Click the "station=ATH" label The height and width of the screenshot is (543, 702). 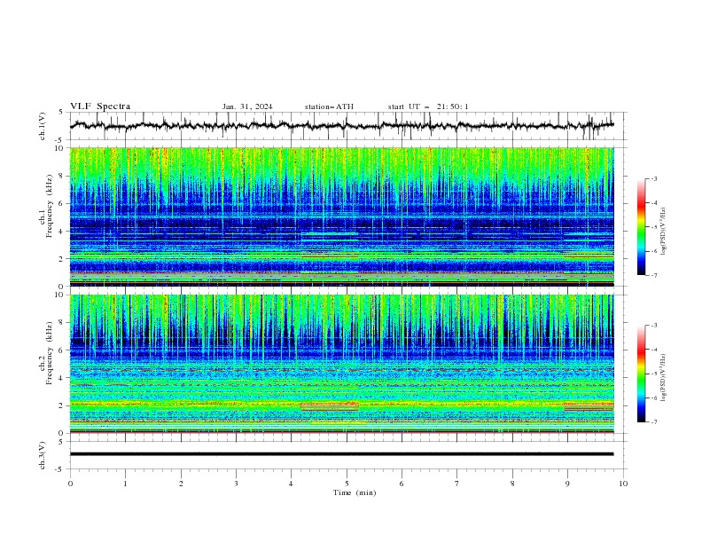[329, 106]
